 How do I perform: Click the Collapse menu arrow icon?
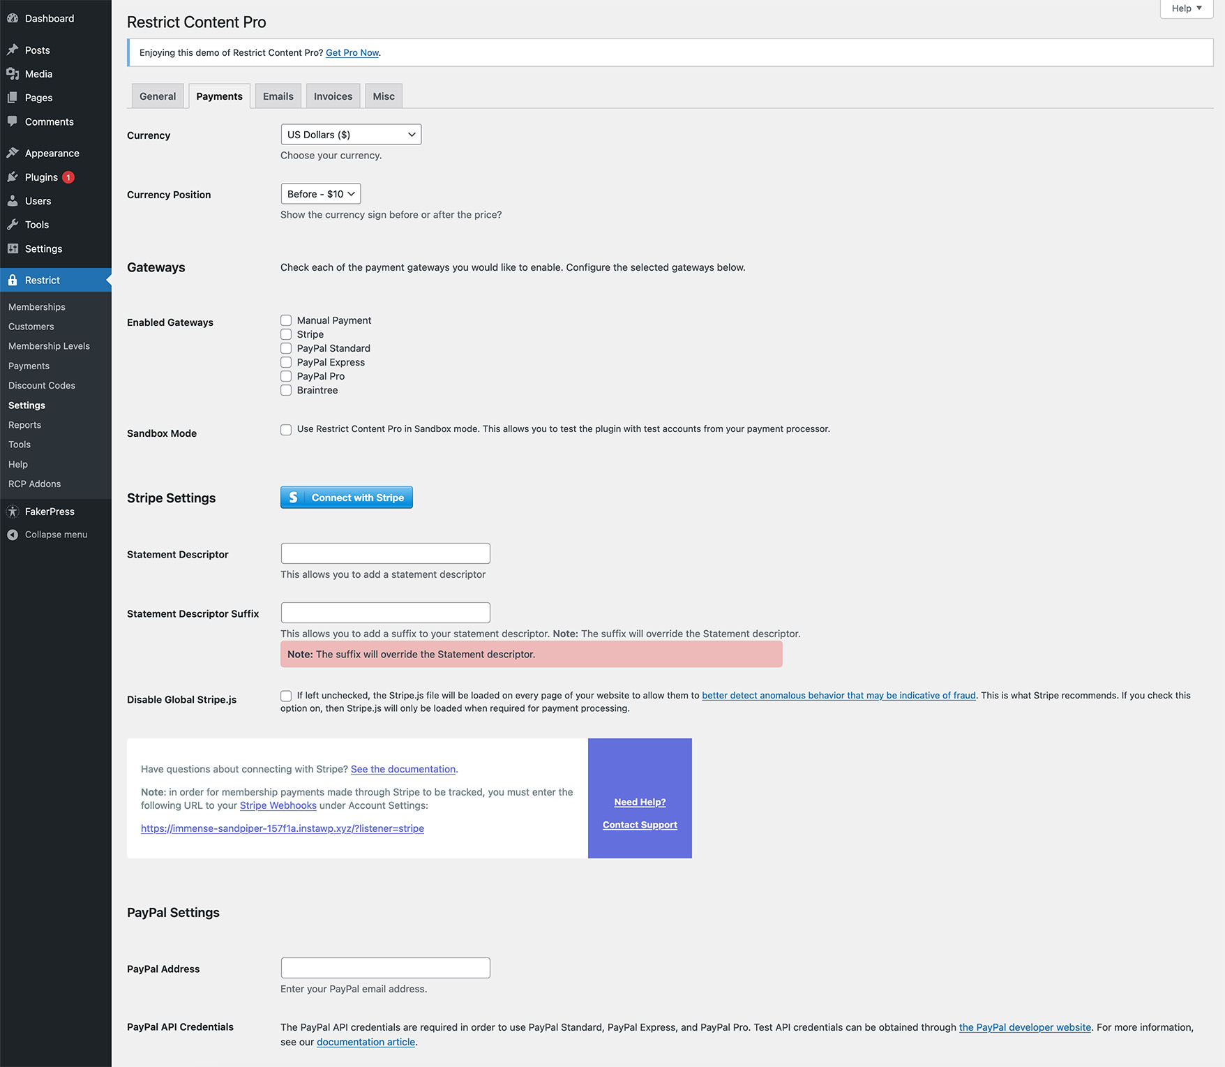tap(13, 535)
